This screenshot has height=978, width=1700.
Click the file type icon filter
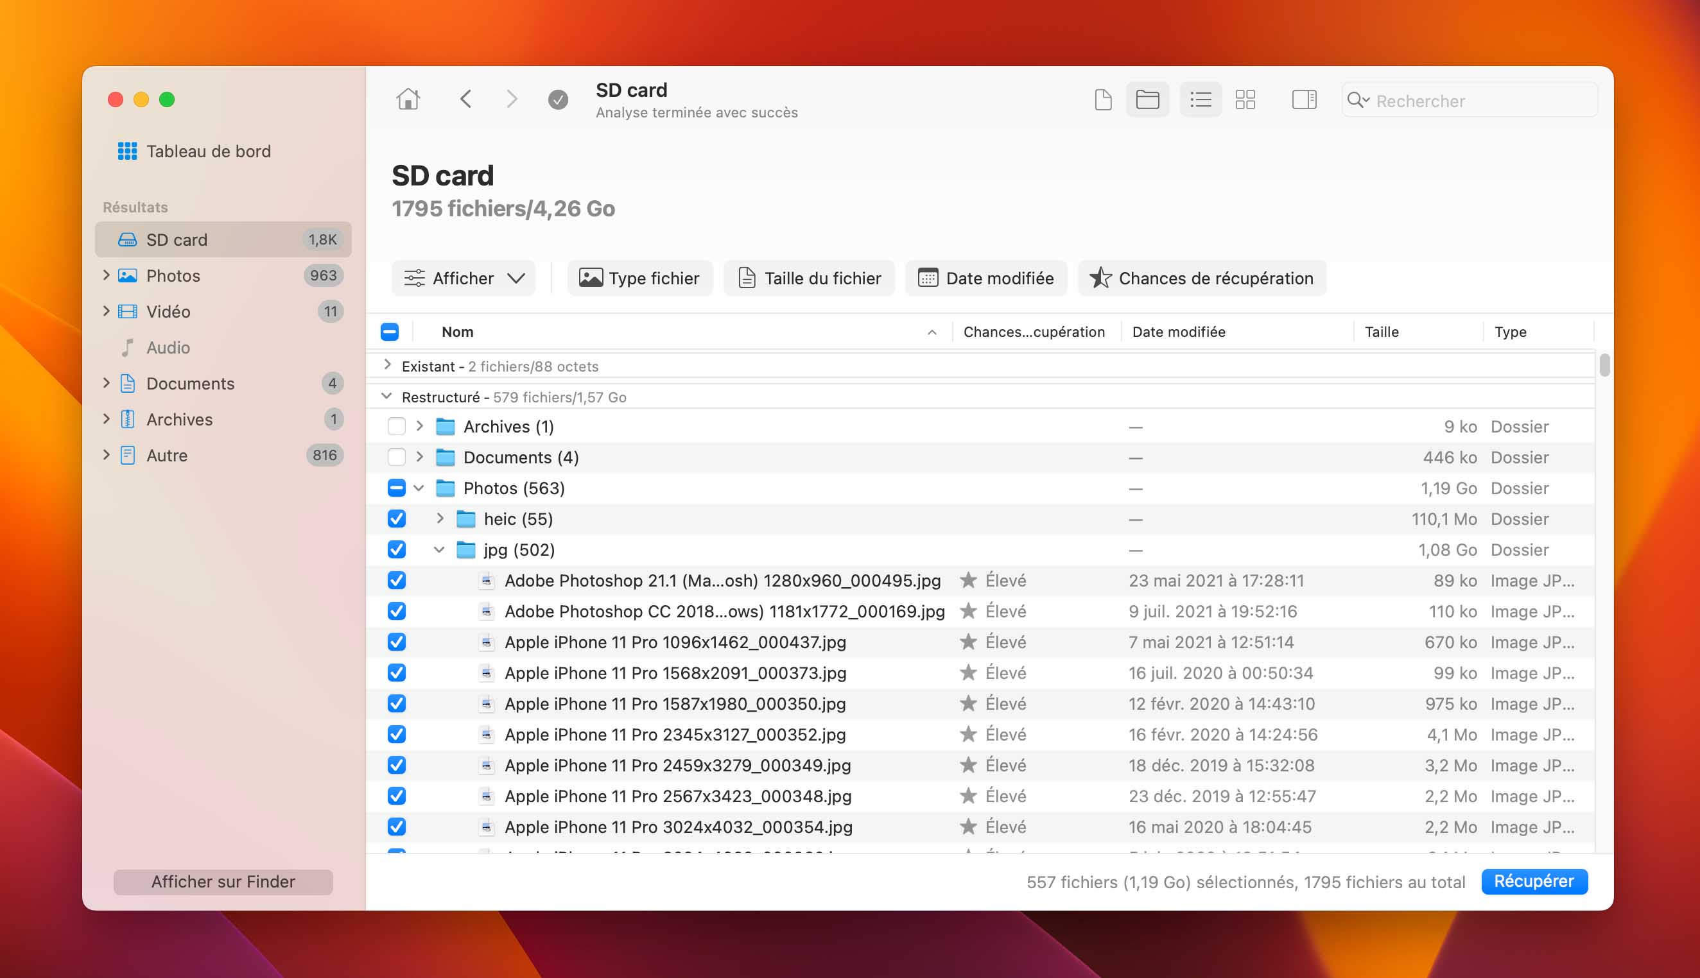tap(637, 278)
